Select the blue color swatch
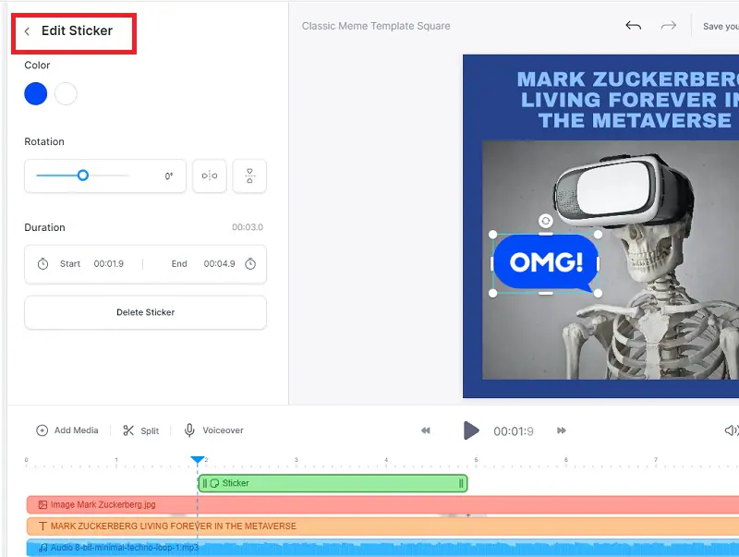The width and height of the screenshot is (739, 557). click(x=36, y=93)
